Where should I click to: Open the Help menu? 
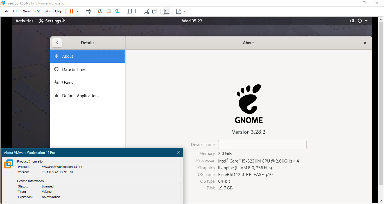(58, 11)
